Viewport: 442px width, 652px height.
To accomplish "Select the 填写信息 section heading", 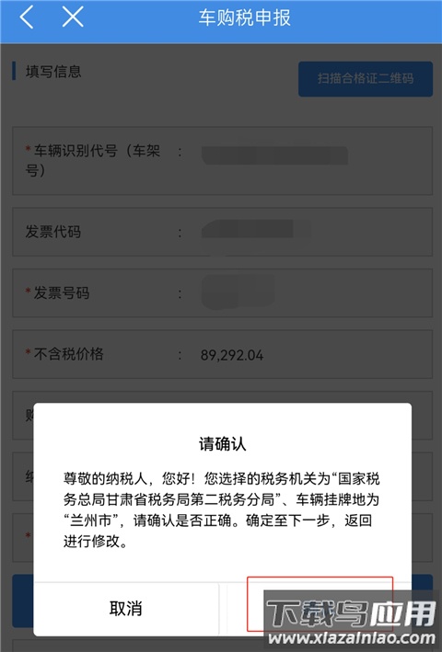I will coord(53,72).
